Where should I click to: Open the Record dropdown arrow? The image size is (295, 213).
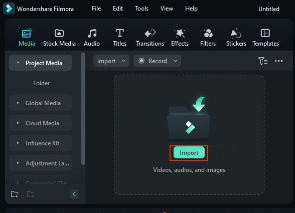click(175, 61)
